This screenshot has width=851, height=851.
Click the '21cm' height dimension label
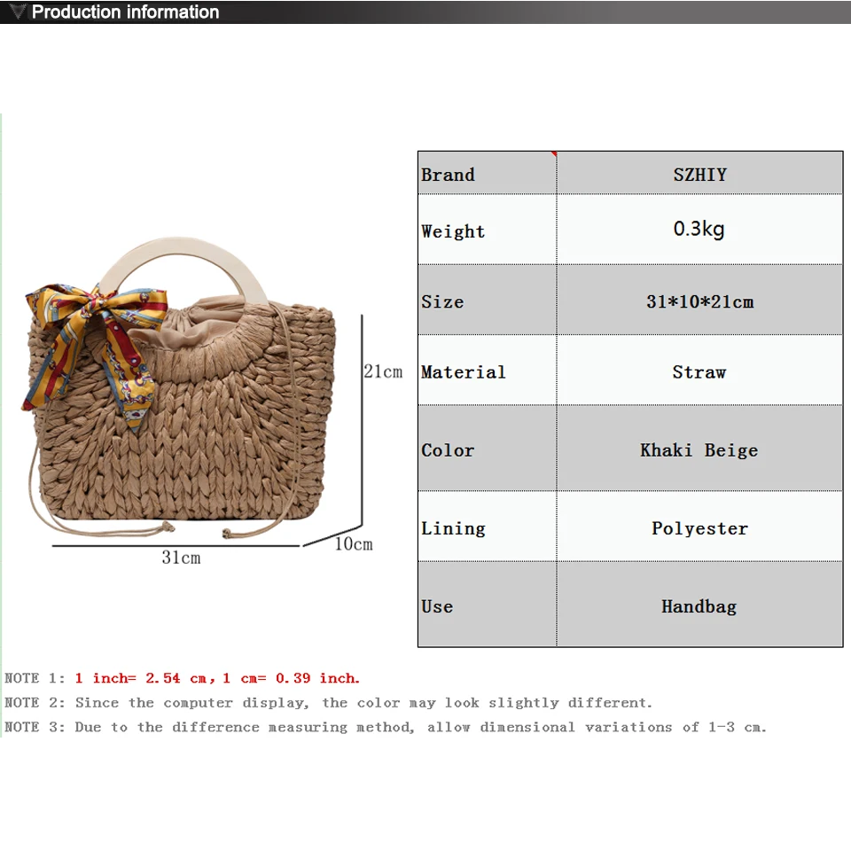(x=383, y=371)
